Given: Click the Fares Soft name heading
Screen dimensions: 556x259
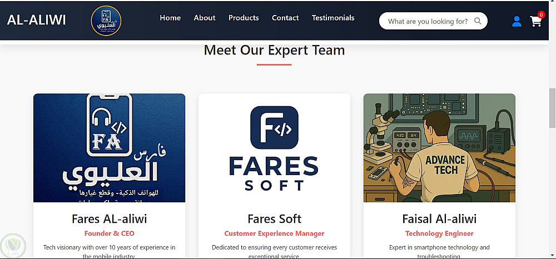Looking at the screenshot, I should tap(274, 219).
